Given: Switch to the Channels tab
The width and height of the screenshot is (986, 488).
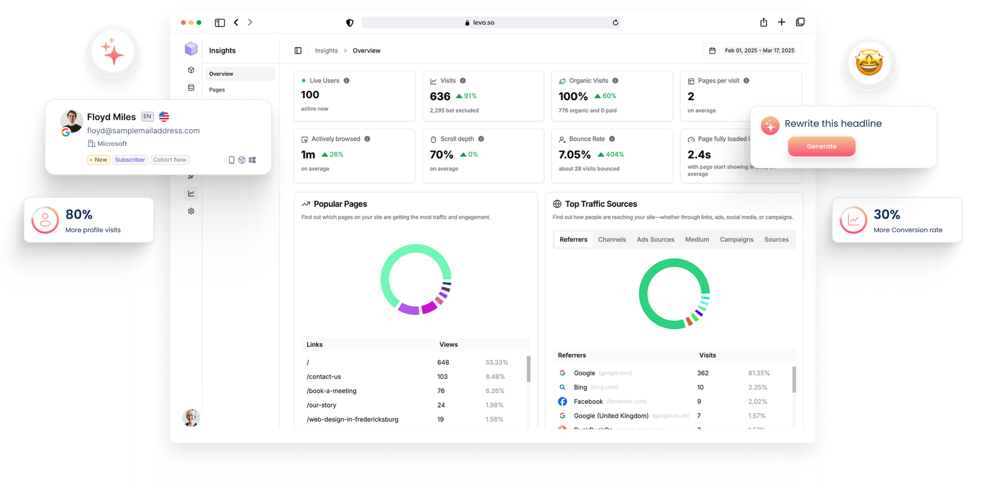Looking at the screenshot, I should pyautogui.click(x=612, y=239).
